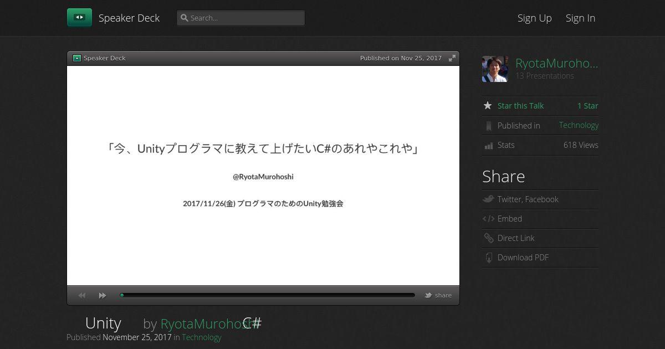Image resolution: width=665 pixels, height=349 pixels.
Task: Open the Embed option
Action: point(510,219)
